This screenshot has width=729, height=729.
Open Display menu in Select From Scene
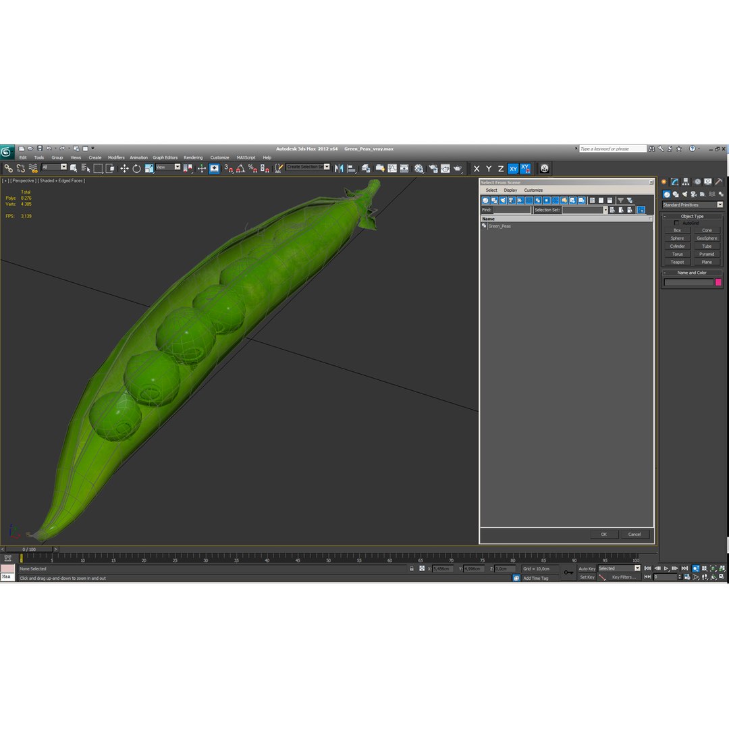(510, 190)
